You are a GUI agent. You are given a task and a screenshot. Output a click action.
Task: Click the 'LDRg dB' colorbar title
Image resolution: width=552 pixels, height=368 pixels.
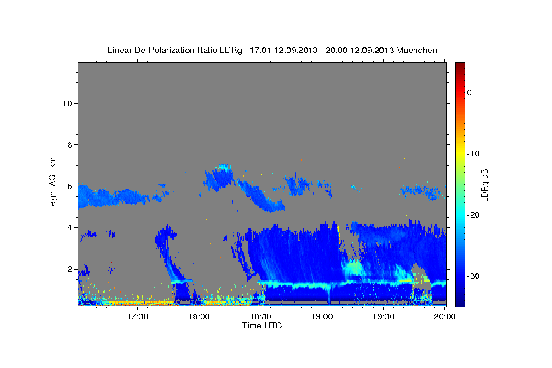pos(485,185)
